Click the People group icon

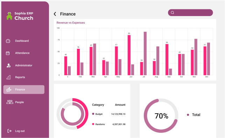tap(10, 102)
